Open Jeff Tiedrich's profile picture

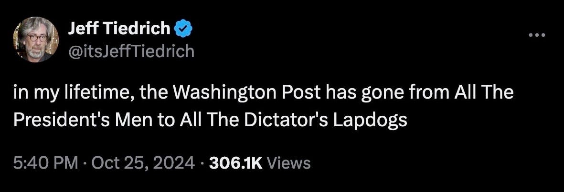click(x=36, y=40)
